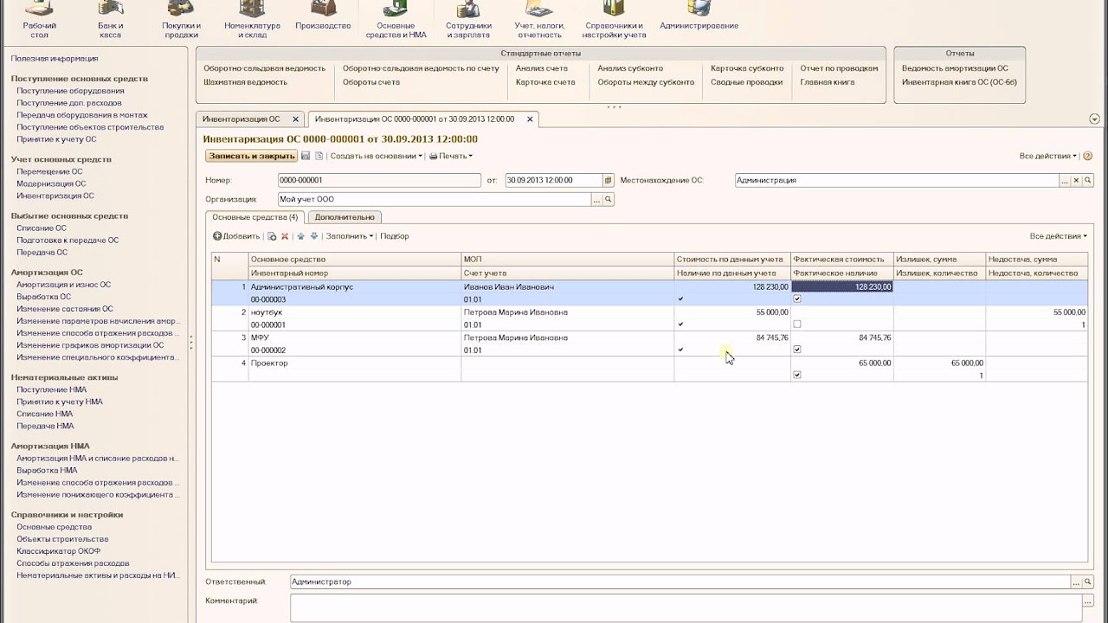Viewport: 1108px width, 623px height.
Task: Open Поступление оборудования in the sidebar
Action: [x=70, y=91]
